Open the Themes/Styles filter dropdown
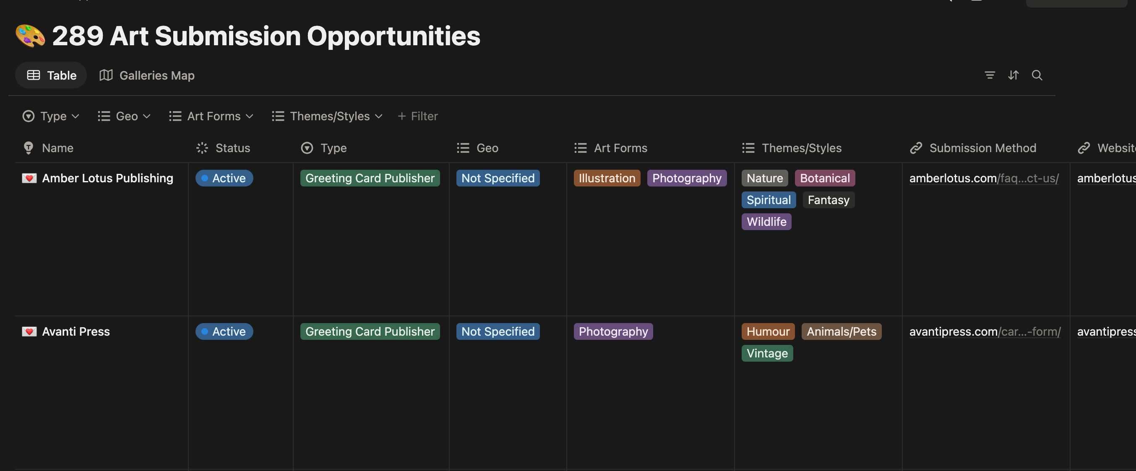Viewport: 1136px width, 471px height. pos(327,116)
